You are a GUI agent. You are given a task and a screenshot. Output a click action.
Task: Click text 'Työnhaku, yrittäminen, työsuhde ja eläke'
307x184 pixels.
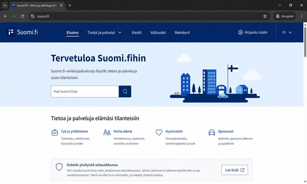click(x=76, y=141)
